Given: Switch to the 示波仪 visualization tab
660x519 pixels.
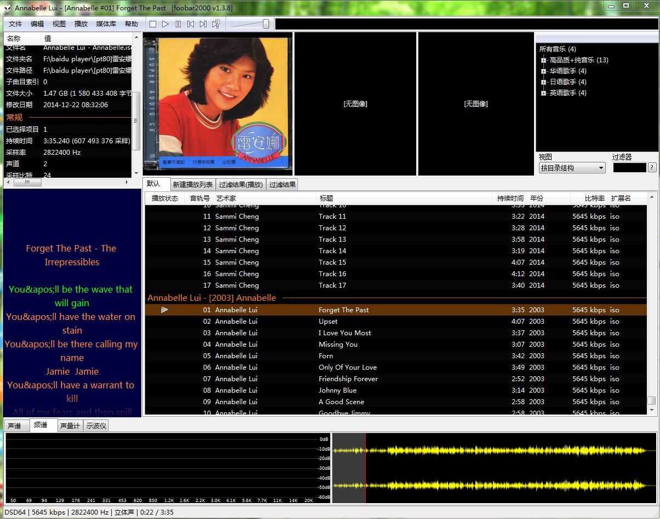Looking at the screenshot, I should (x=96, y=426).
